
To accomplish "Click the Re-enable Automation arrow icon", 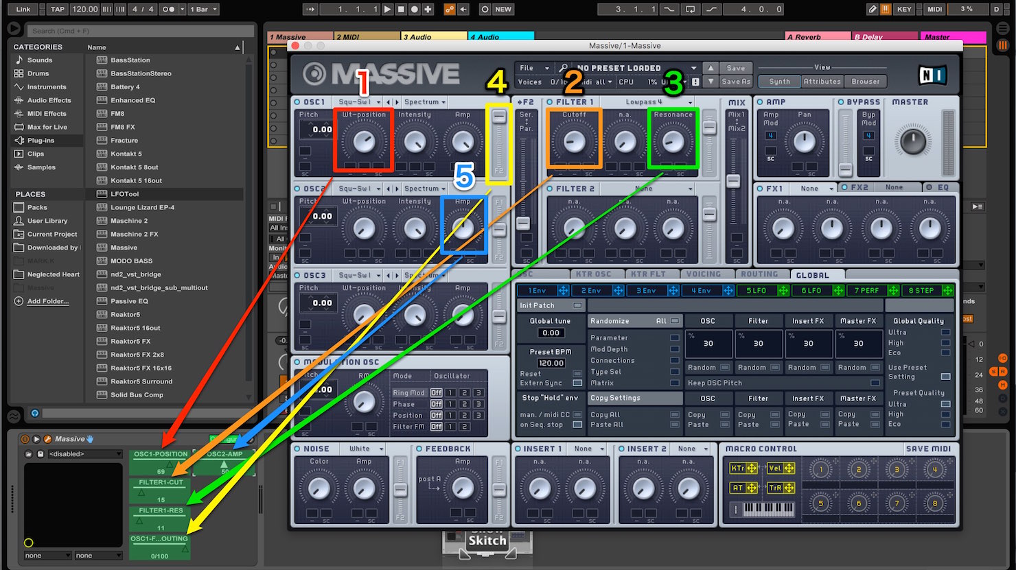I will pos(463,9).
